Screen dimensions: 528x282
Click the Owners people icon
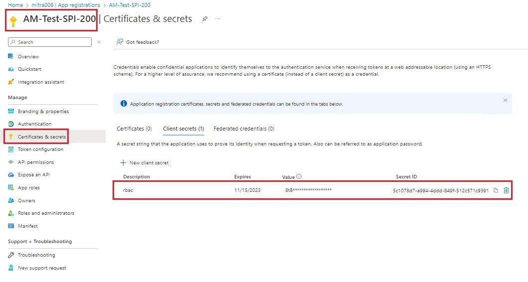[11, 200]
